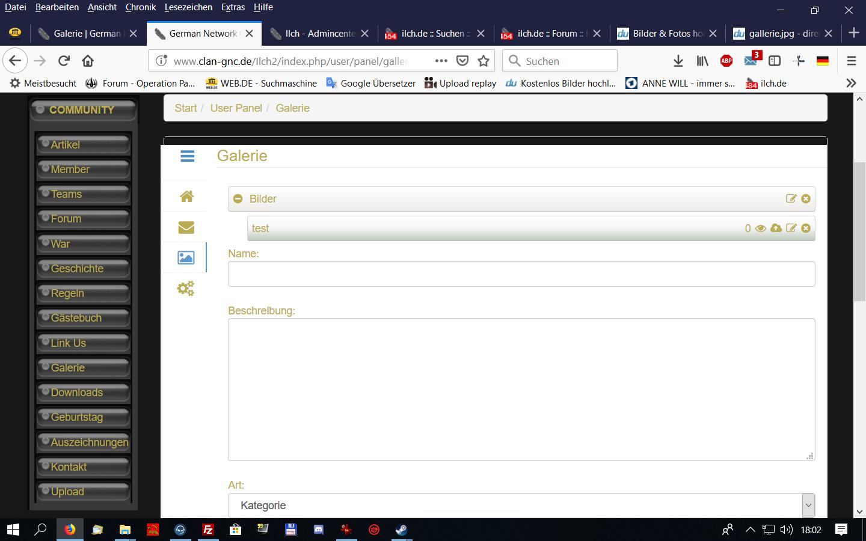
Task: Toggle the browser sidebar view
Action: point(775,61)
